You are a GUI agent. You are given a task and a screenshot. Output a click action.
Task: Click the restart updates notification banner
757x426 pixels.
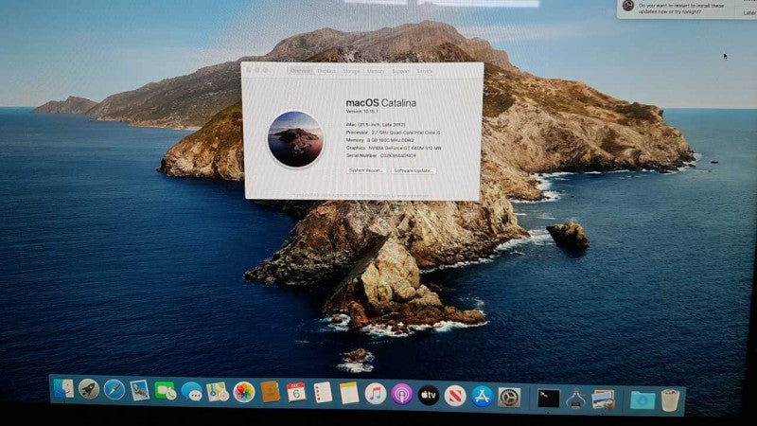pos(687,9)
